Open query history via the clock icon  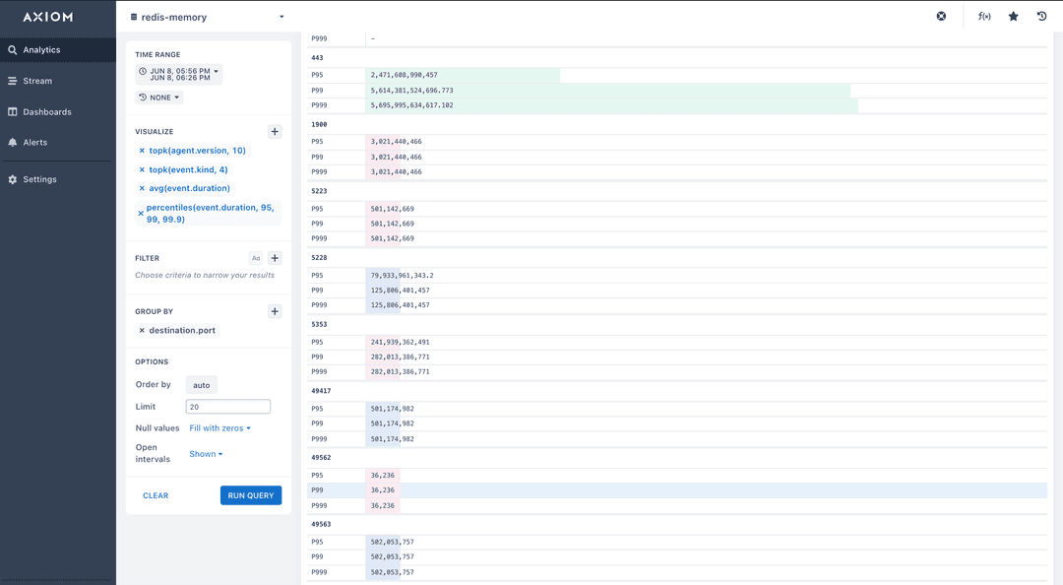pos(1042,16)
